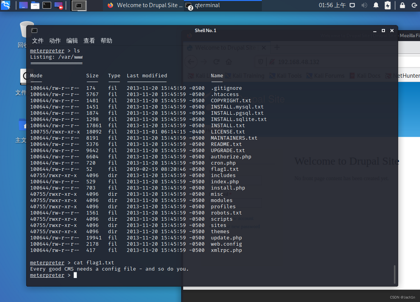The image size is (420, 302).
Task: Open the 编辑 menu in the terminal
Action: point(72,41)
